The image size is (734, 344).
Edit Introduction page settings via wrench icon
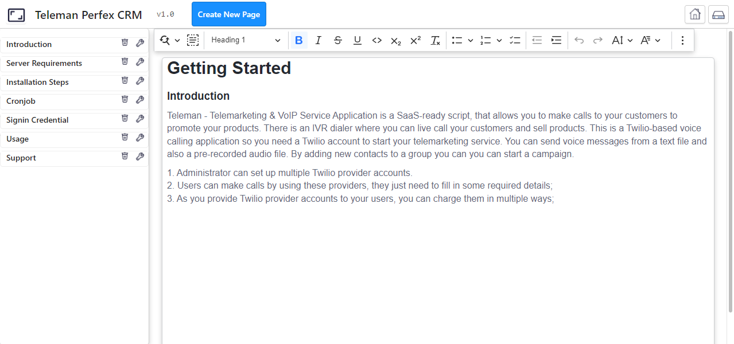pos(139,43)
